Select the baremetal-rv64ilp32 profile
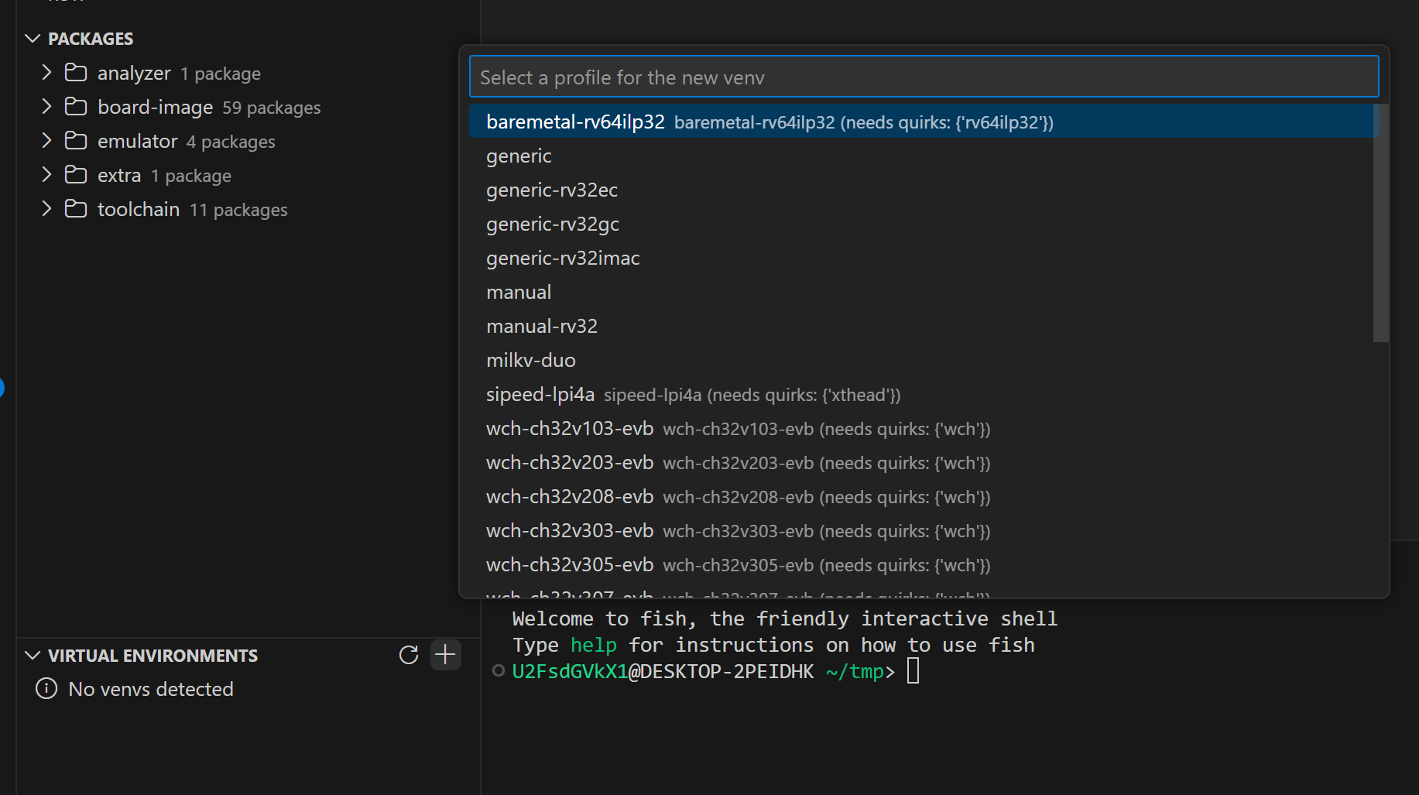The width and height of the screenshot is (1419, 795). pyautogui.click(x=575, y=122)
